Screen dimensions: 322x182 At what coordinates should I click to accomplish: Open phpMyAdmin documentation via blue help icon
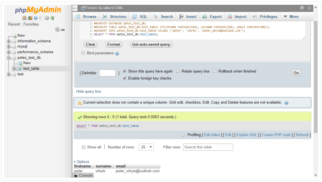[36, 18]
